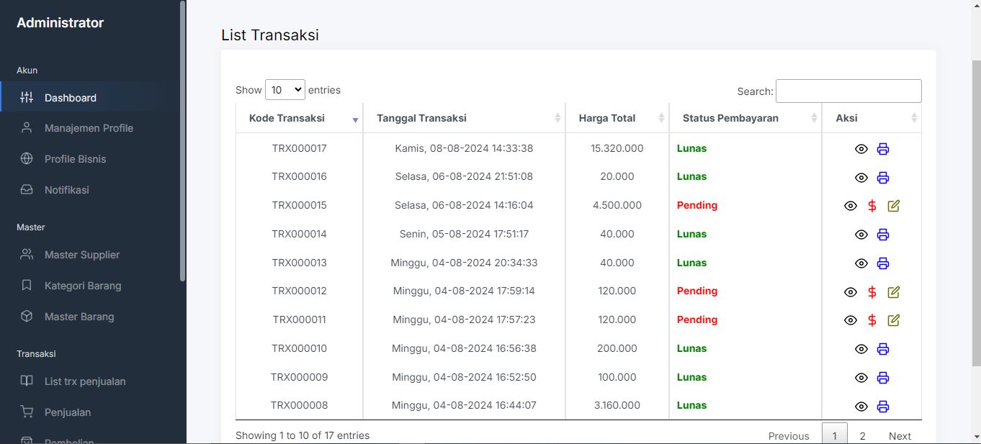This screenshot has width=981, height=444.
Task: View details with eye icon for TRX000016
Action: coord(861,178)
